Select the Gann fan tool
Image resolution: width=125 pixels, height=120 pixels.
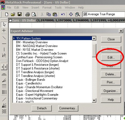(x=4, y=106)
